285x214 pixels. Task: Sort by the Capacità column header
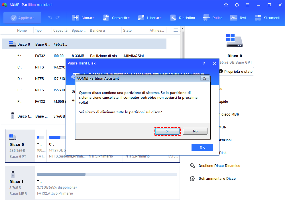(60, 31)
